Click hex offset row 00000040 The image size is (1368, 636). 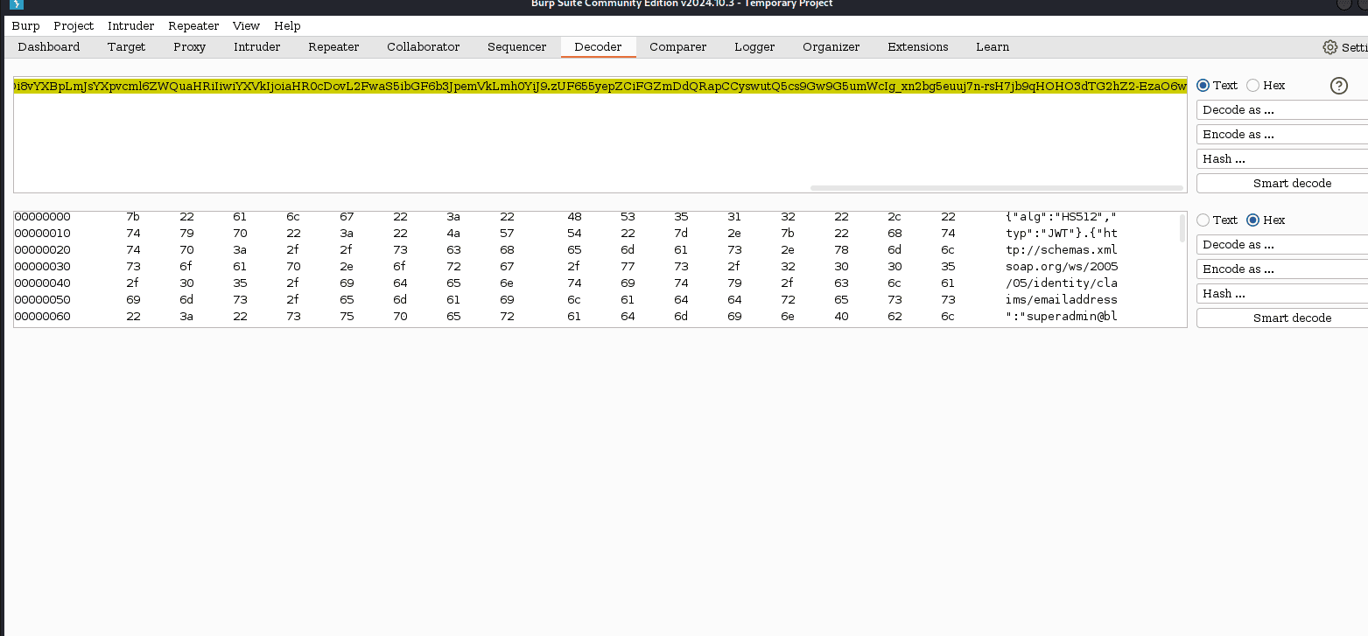point(43,283)
